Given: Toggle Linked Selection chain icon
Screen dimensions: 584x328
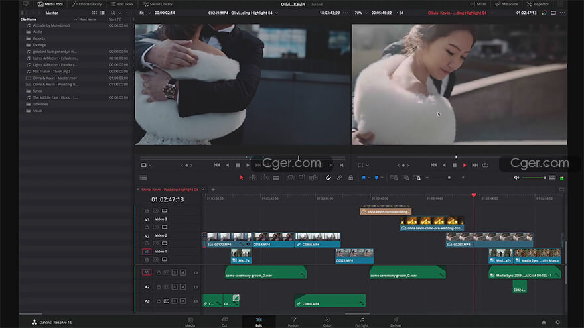Looking at the screenshot, I should tap(339, 178).
